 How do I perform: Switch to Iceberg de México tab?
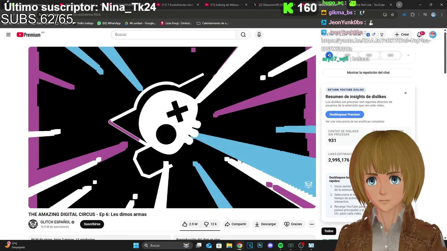(x=226, y=5)
